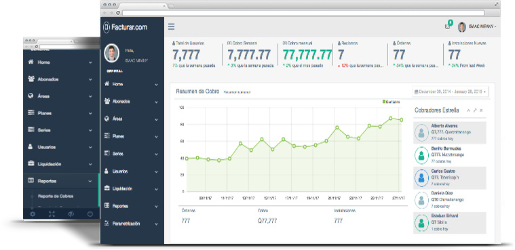Click the Cobro Semanal value 7,777.77

(x=249, y=54)
